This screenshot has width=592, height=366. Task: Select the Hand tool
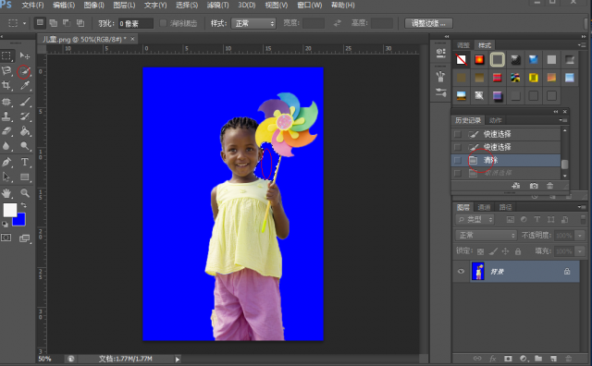pyautogui.click(x=6, y=193)
